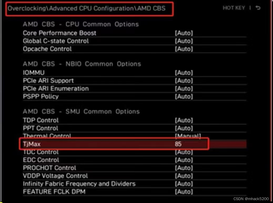Open TDP Control setting

135,120
